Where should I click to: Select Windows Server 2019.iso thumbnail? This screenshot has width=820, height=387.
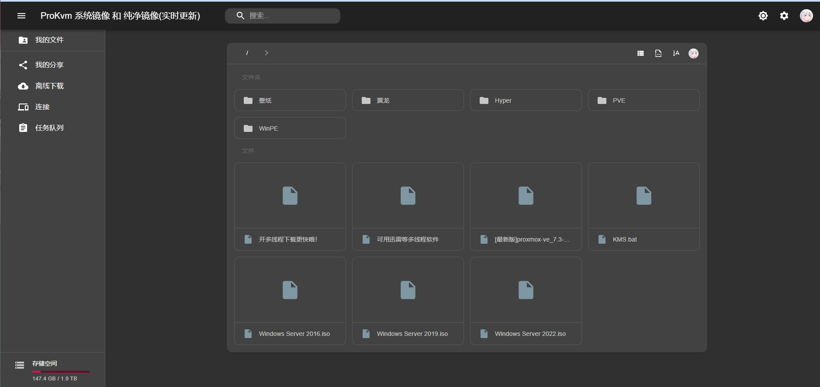[408, 290]
